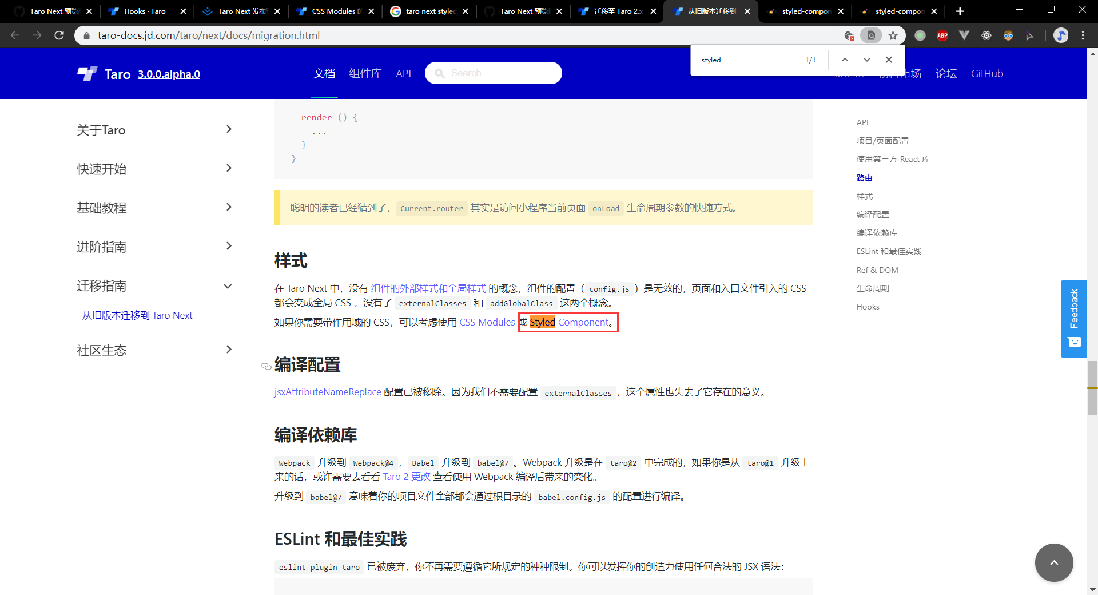Click the browser forward arrow
This screenshot has height=595, width=1098.
pyautogui.click(x=37, y=35)
